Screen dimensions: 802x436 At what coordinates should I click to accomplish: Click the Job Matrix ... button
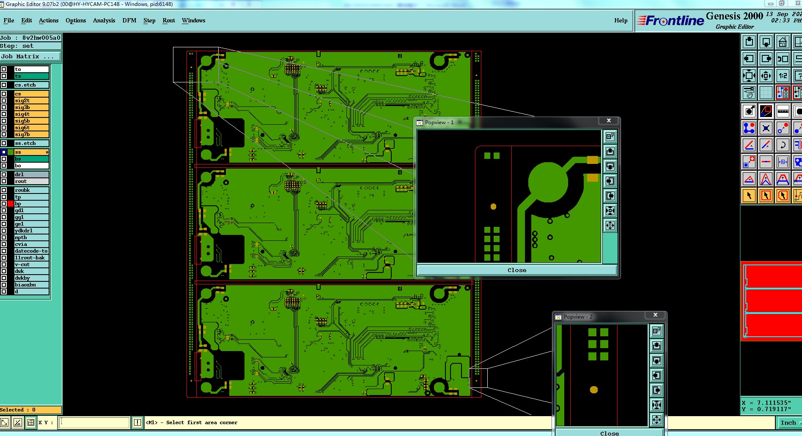(x=30, y=56)
